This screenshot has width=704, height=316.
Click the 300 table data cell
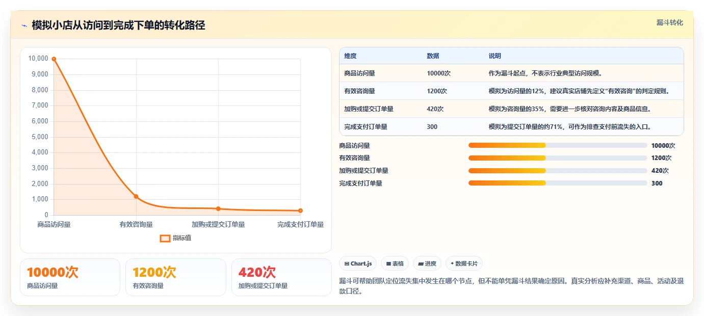(432, 127)
